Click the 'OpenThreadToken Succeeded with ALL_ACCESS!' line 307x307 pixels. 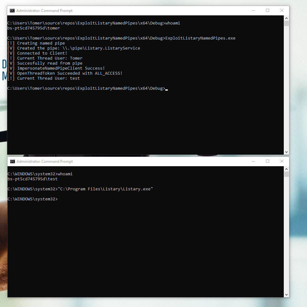point(65,73)
